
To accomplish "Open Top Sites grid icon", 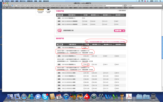I will pyautogui.click(x=7, y=8).
